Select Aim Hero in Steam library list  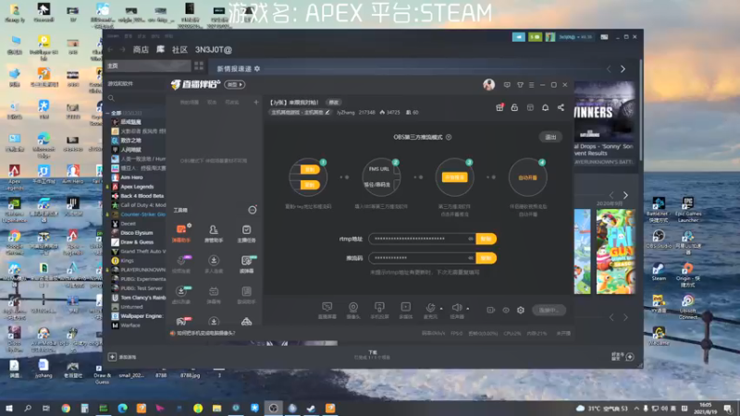[x=131, y=177]
